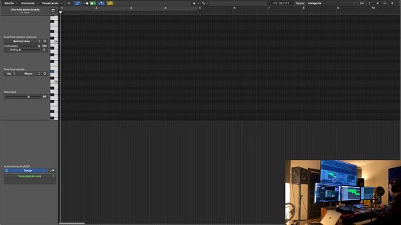
Task: Click the horizontal auto zoom icon
Action: (x=362, y=3)
